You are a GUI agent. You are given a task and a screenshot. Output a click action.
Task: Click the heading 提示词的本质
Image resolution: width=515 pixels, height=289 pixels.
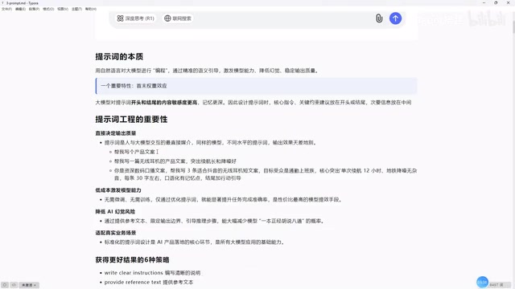(119, 57)
